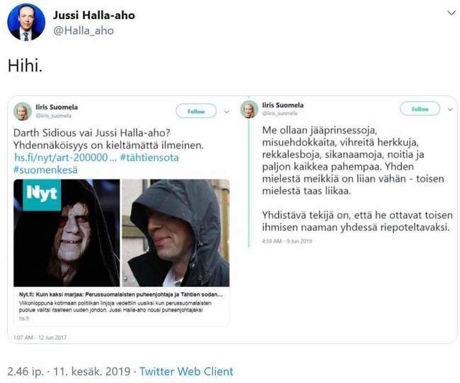Open the Darth Sidious image with Nyt logo

(67, 233)
